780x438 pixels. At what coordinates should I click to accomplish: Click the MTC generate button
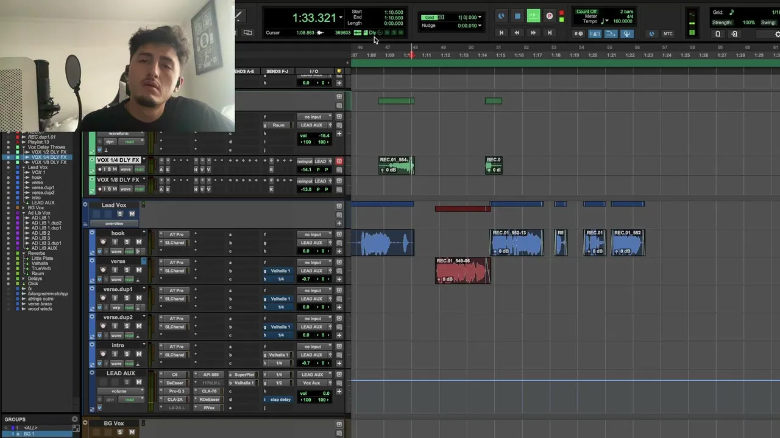pyautogui.click(x=668, y=33)
